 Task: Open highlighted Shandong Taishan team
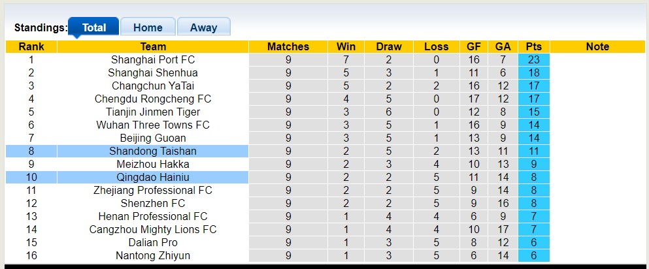coord(153,151)
